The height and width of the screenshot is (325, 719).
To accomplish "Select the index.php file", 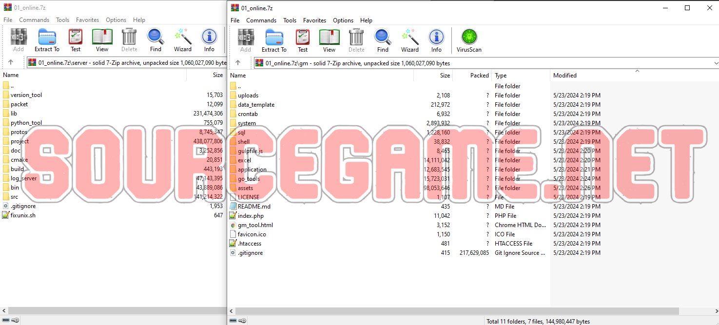I will pyautogui.click(x=251, y=216).
